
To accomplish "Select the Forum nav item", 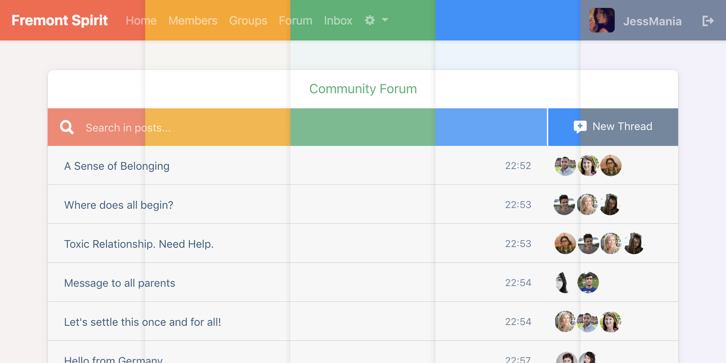I will pyautogui.click(x=295, y=20).
